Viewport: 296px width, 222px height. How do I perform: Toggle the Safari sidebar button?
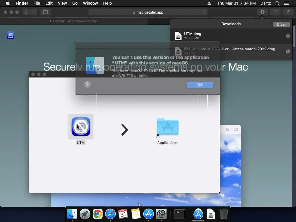point(45,12)
